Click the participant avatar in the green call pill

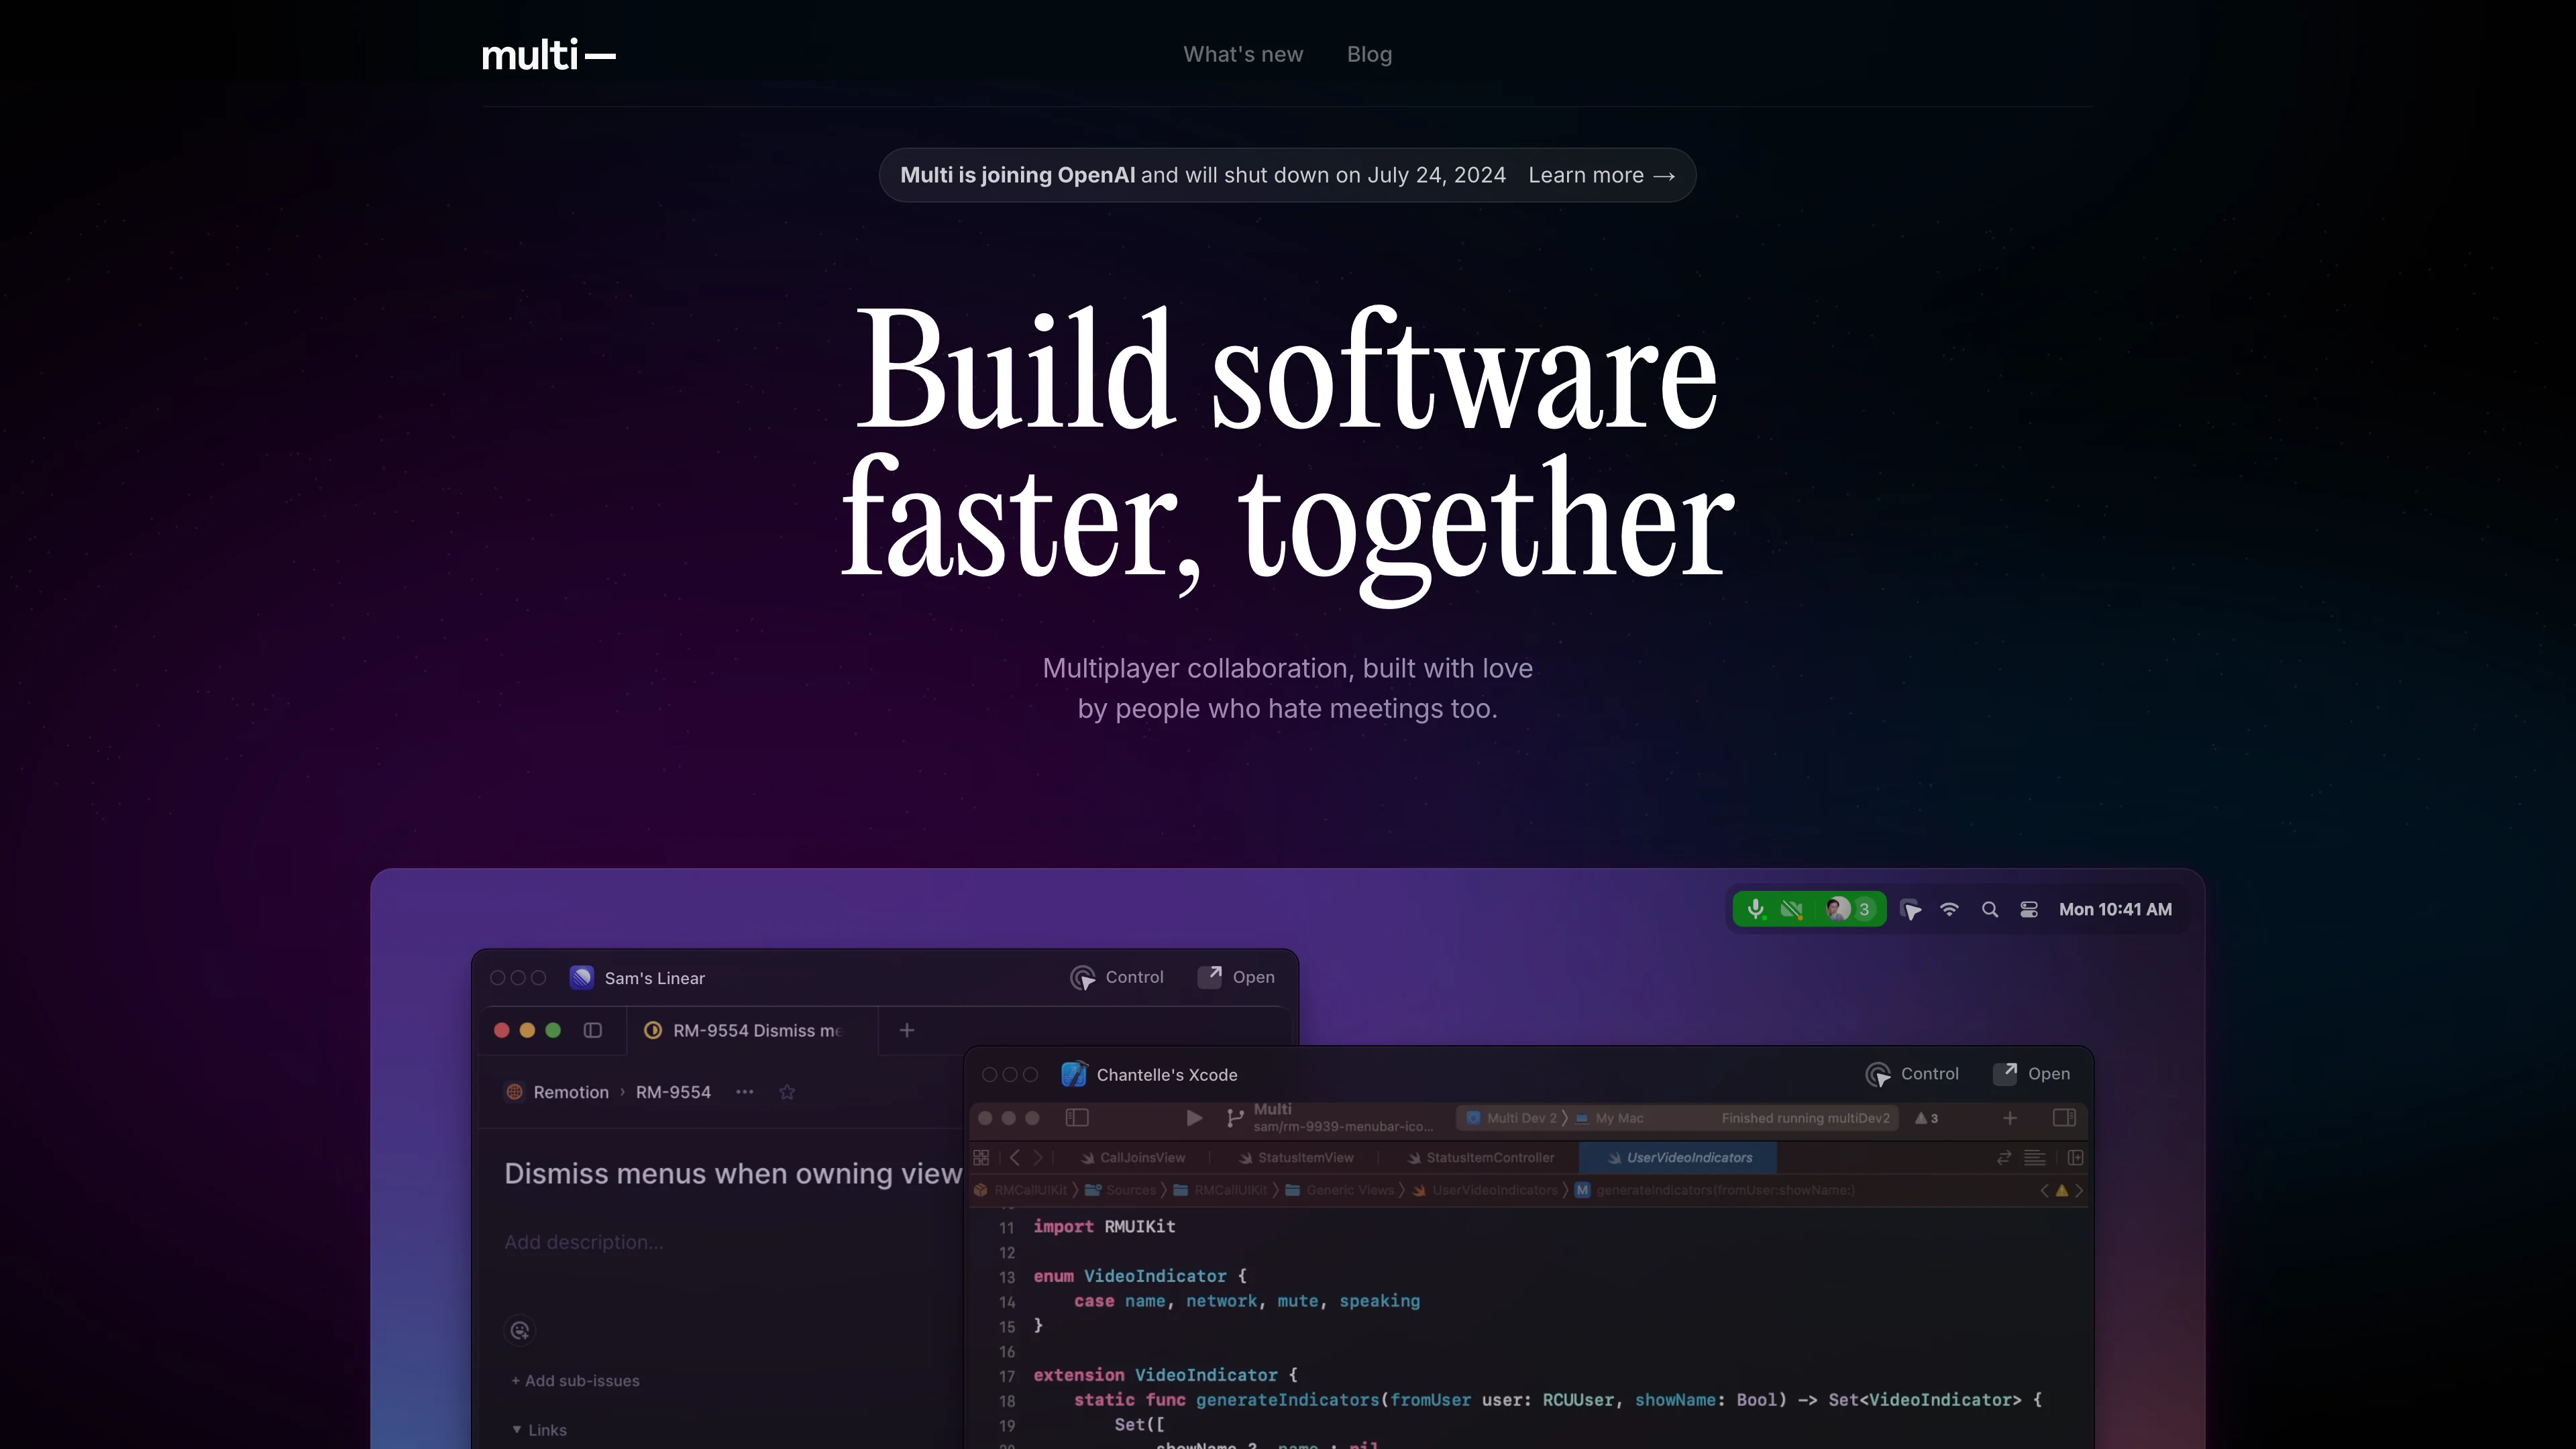point(1838,909)
